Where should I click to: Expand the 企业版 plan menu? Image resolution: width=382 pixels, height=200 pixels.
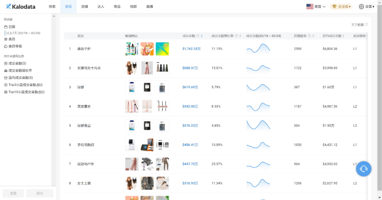tap(341, 6)
